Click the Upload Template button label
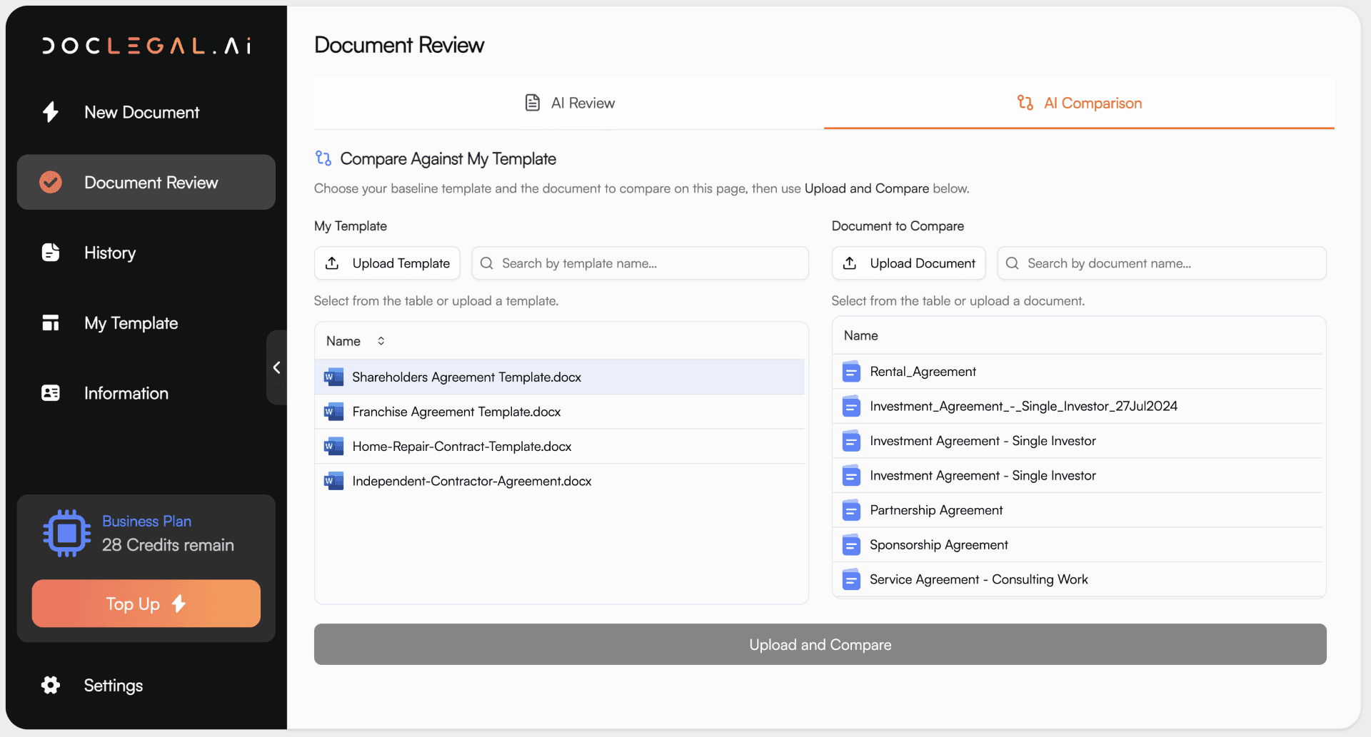 pos(401,263)
